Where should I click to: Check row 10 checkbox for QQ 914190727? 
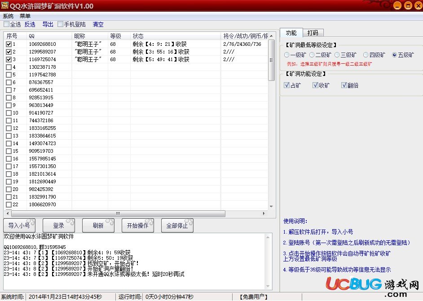(x=9, y=113)
